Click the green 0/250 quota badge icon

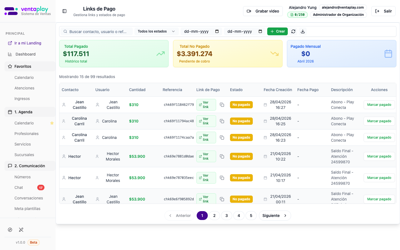(292, 14)
